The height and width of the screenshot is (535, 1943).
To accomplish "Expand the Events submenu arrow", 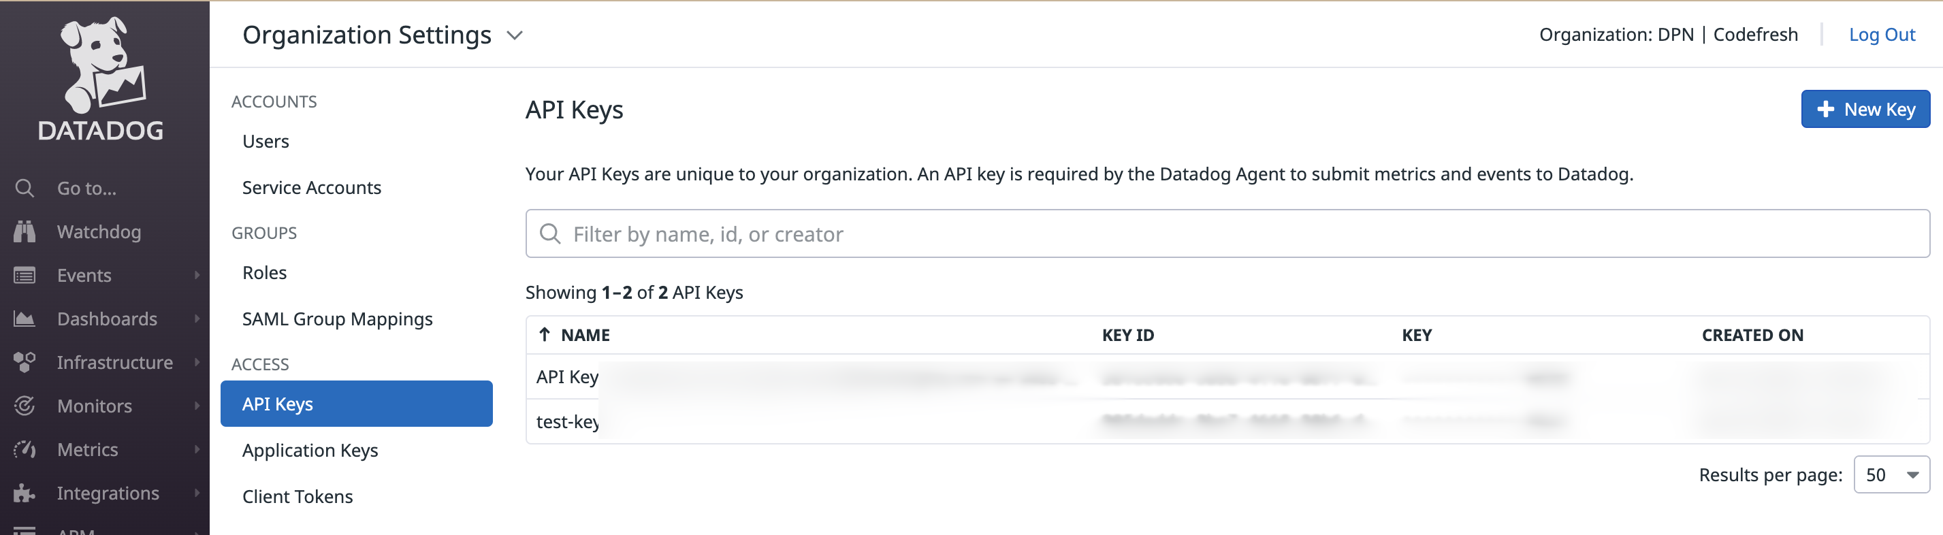I will 197,276.
